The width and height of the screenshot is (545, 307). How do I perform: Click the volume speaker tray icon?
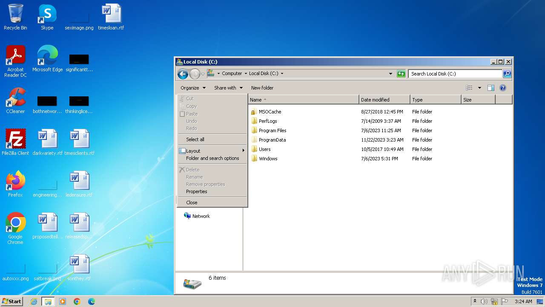pos(484,301)
